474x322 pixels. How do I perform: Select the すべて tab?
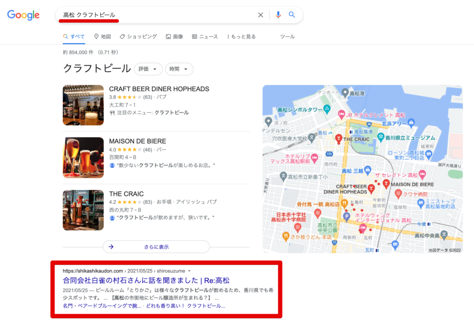coord(74,36)
